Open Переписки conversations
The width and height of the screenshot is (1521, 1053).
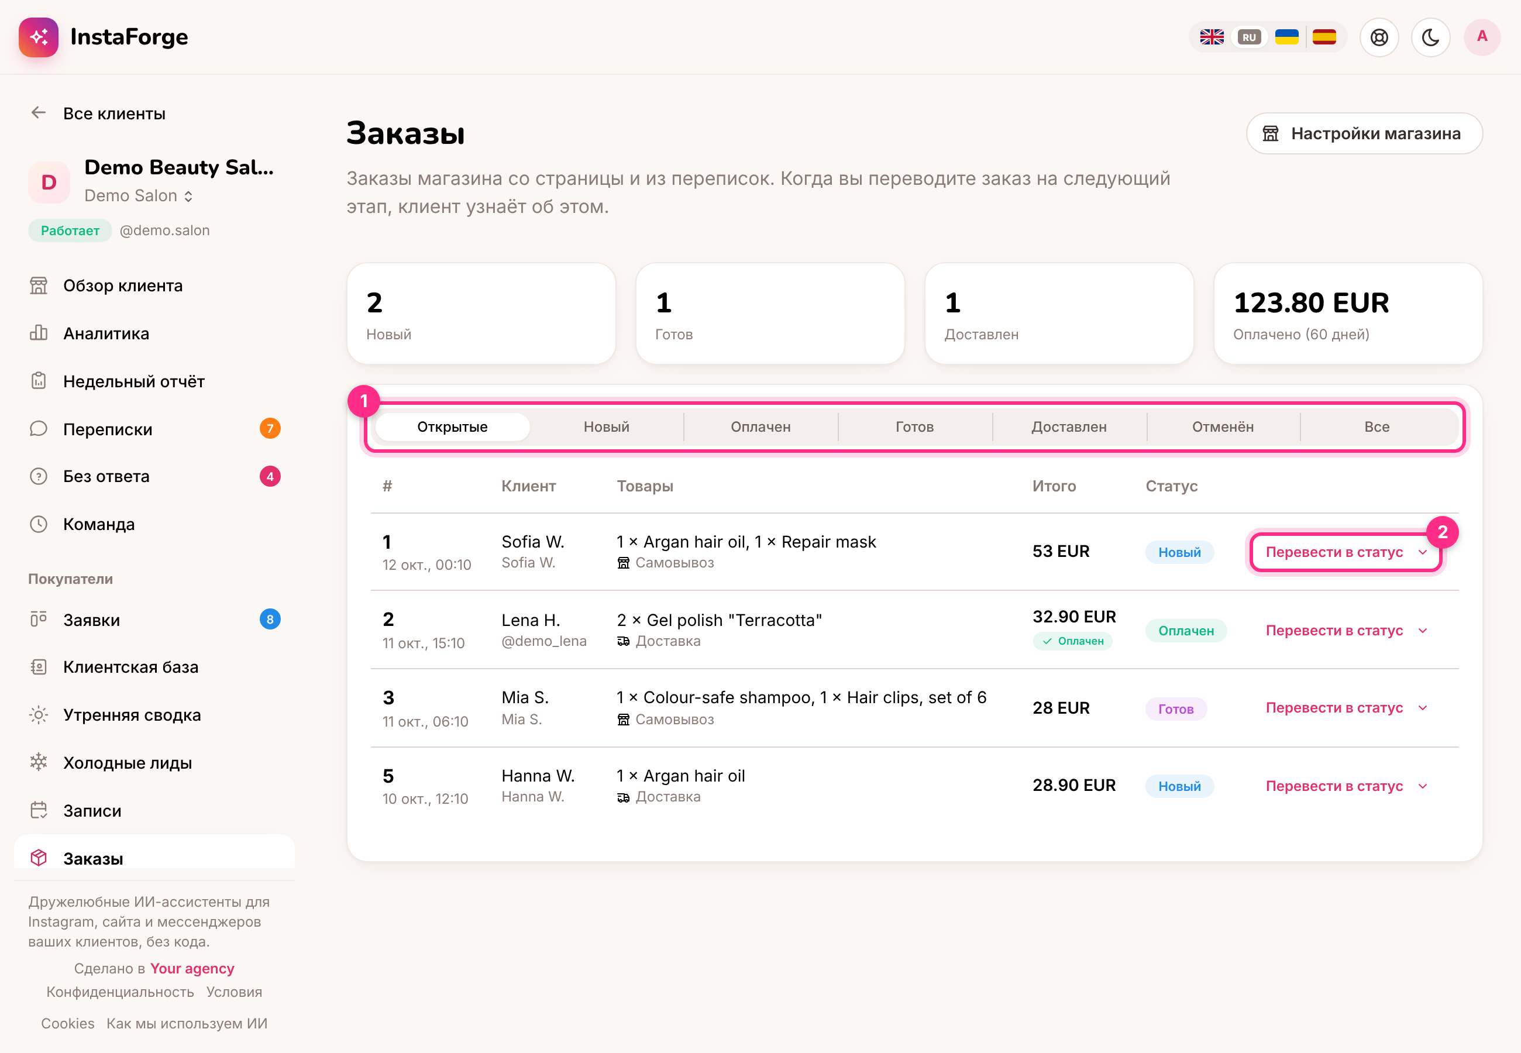tap(154, 429)
